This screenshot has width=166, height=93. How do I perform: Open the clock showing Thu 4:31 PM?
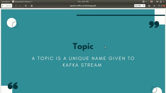coord(83,2)
